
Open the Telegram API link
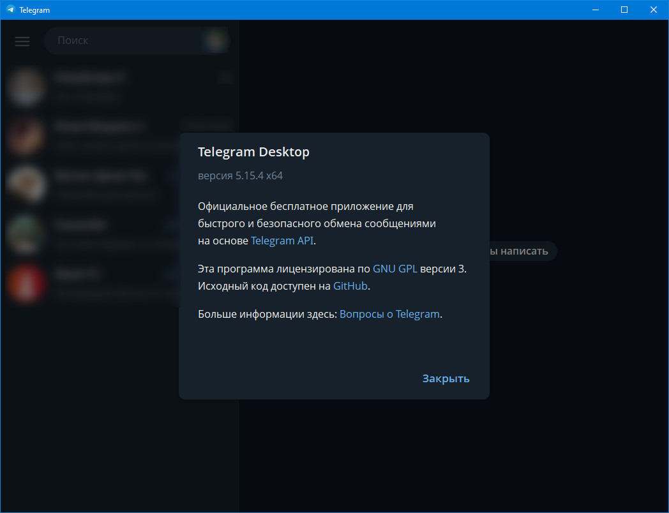282,241
